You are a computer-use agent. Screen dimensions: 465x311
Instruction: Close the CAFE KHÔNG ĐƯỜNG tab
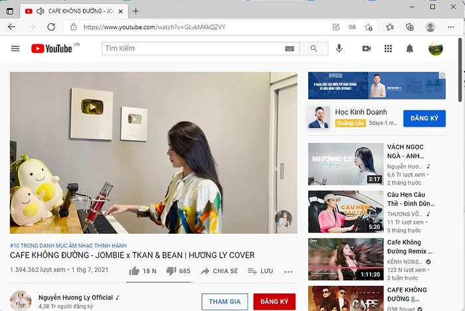[120, 11]
